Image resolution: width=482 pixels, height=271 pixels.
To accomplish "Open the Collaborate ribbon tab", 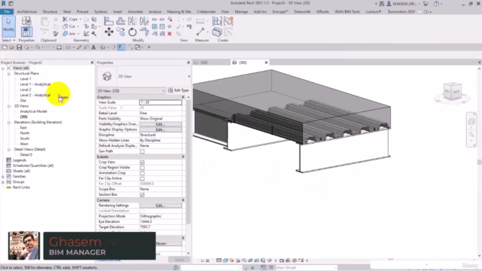I will click(x=206, y=12).
